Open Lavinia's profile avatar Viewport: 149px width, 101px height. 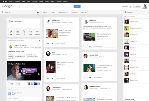pyautogui.click(x=48, y=89)
